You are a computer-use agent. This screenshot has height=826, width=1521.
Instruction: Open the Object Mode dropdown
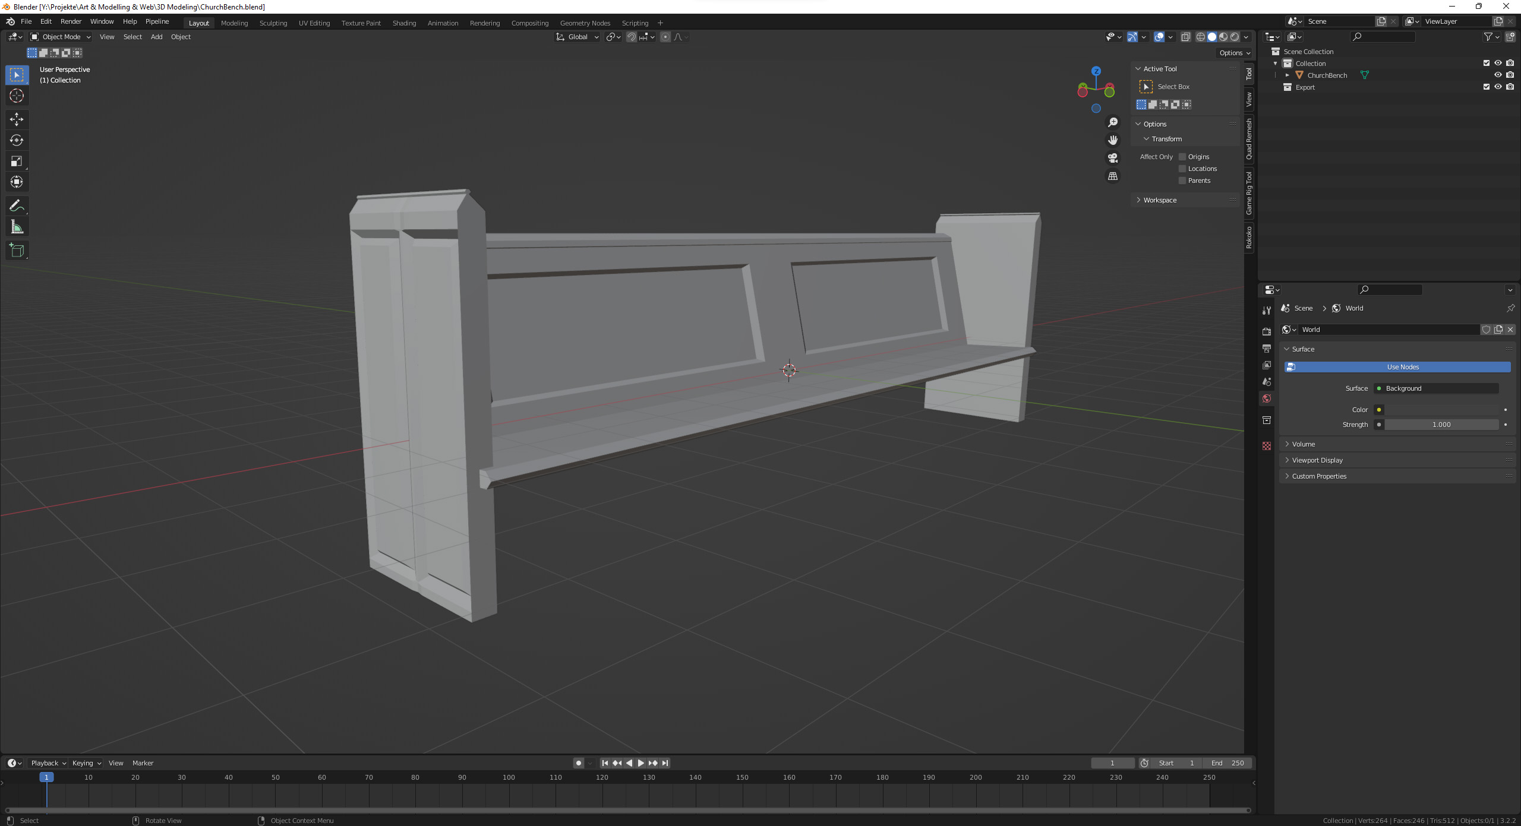click(61, 37)
